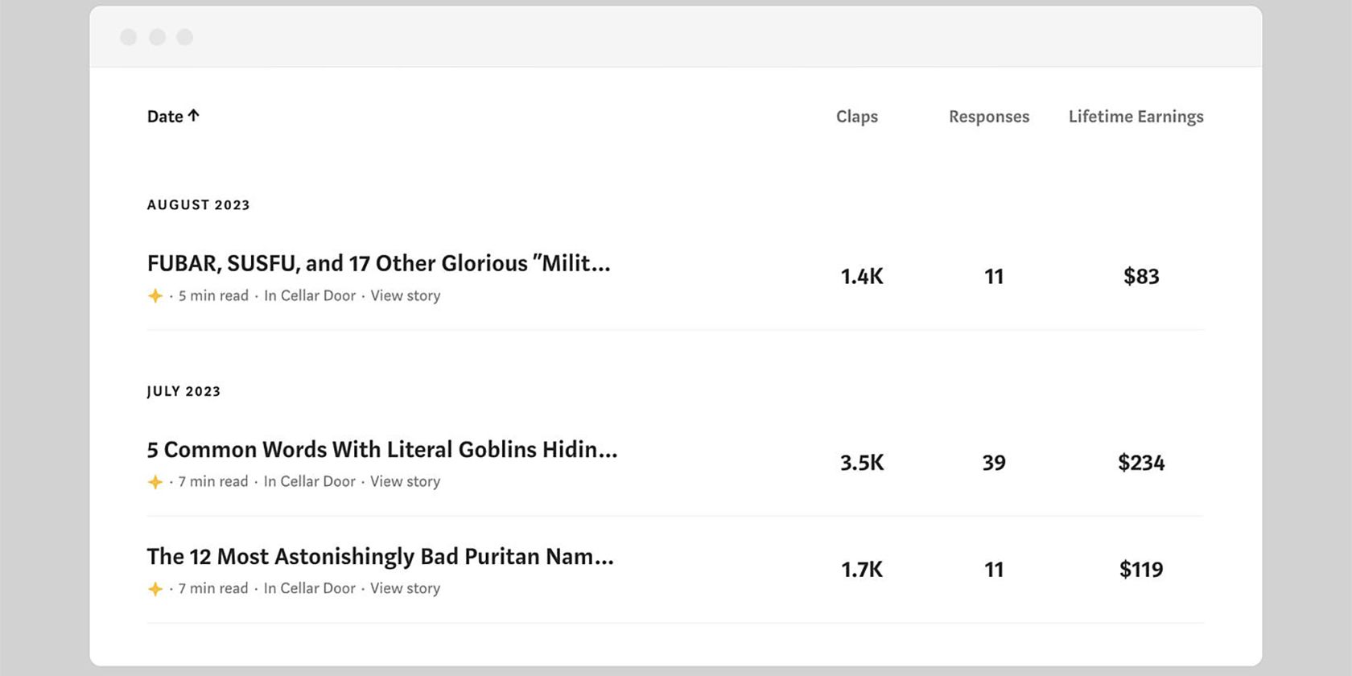Sort by Lifetime Earnings column
Image resolution: width=1352 pixels, height=676 pixels.
1136,117
